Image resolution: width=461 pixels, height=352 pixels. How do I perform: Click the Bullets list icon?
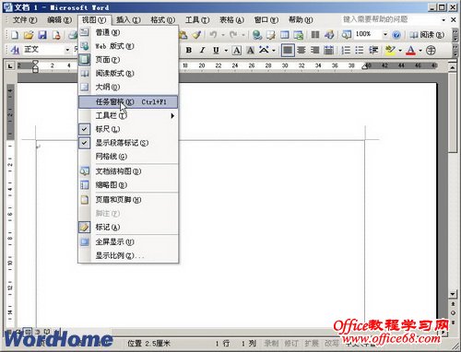coord(360,50)
